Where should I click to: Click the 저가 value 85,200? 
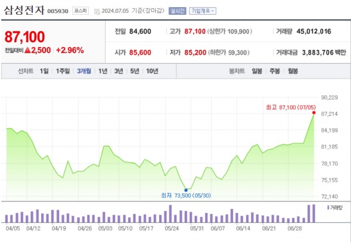coord(195,53)
